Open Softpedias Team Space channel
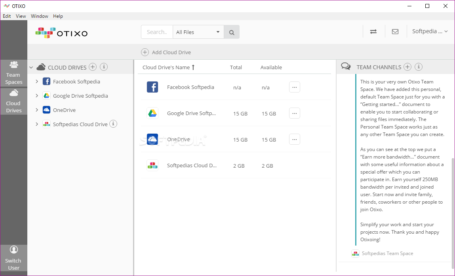 [387, 253]
